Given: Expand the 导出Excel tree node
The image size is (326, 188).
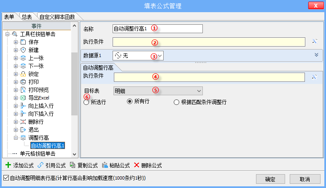Looking at the screenshot, I should coord(16,98).
